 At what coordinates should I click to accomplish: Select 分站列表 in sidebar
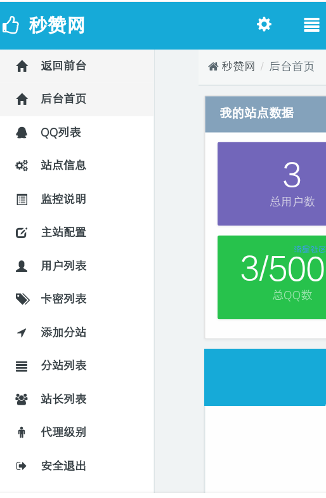(77, 366)
